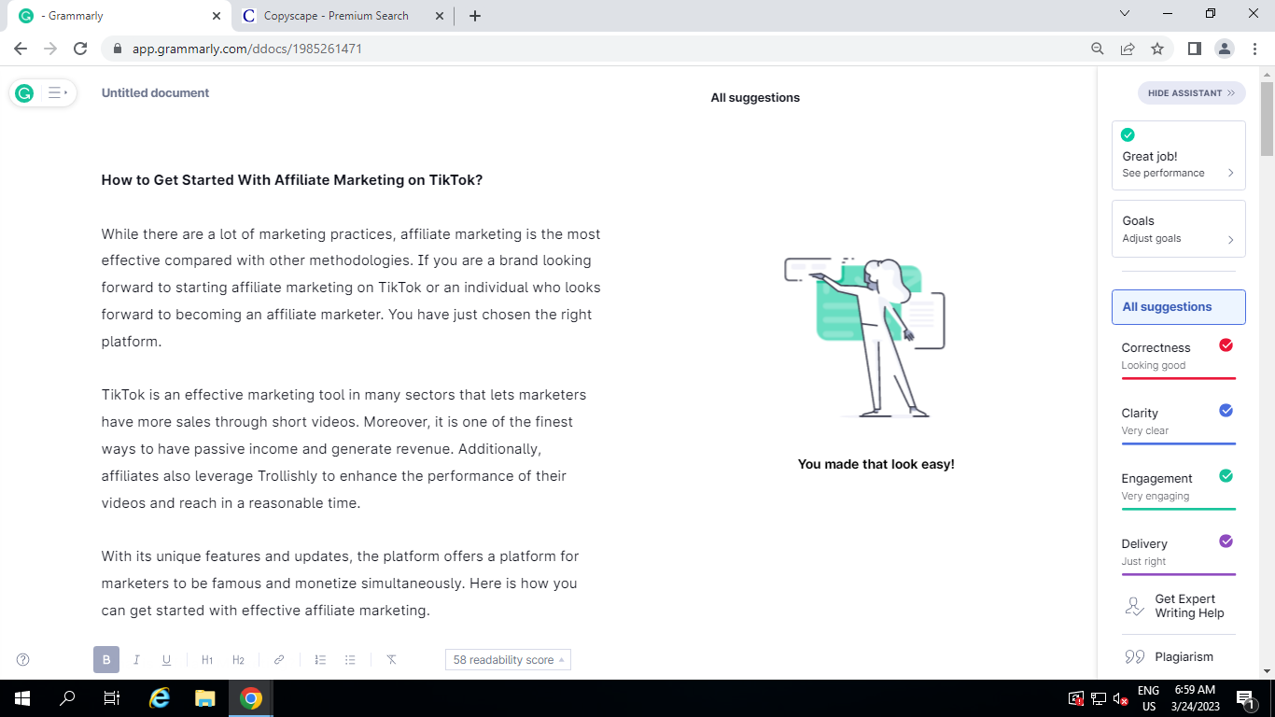The width and height of the screenshot is (1275, 717).
Task: Go back to the previous page
Action: coord(21,49)
